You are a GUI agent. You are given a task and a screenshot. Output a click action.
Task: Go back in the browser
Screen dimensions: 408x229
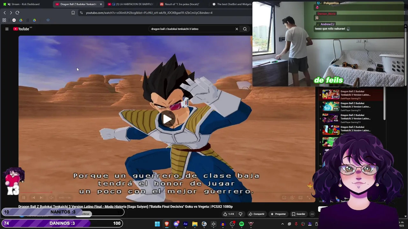click(x=4, y=13)
